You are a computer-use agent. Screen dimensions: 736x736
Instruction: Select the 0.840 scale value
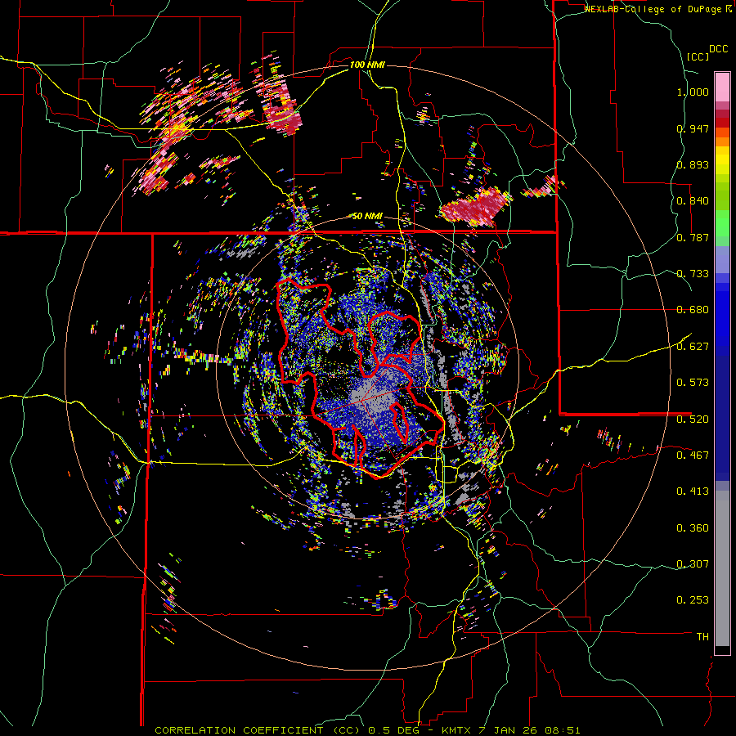pos(693,201)
